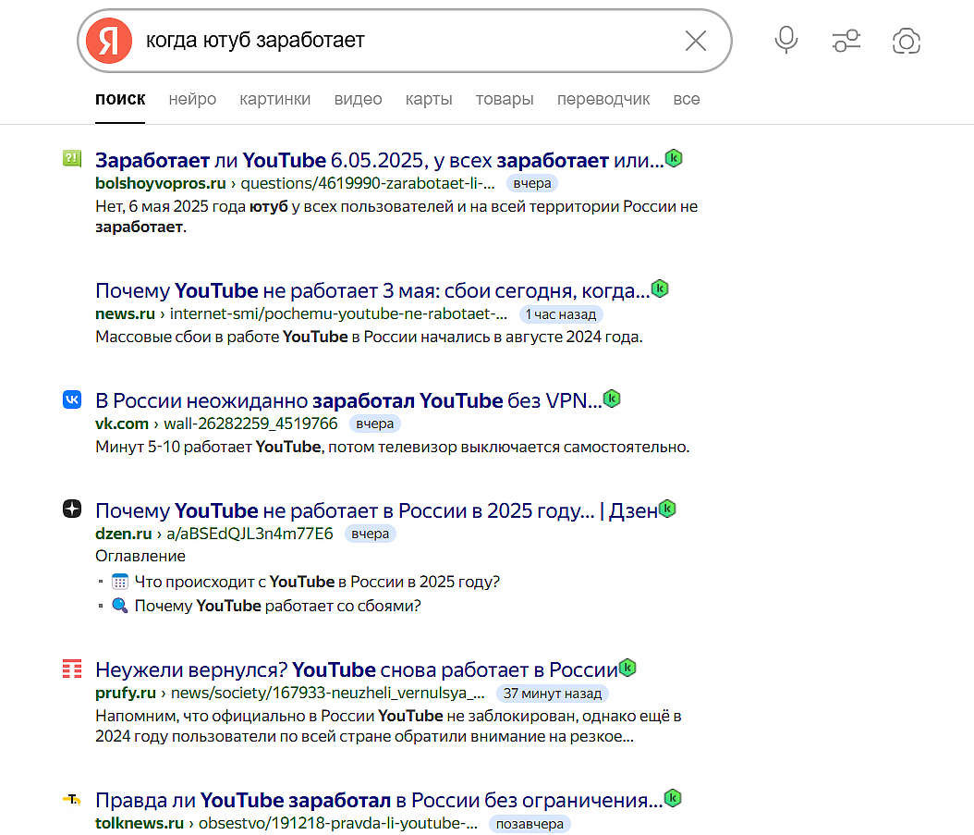Click magnifier icon beside 'Почему YouTube работает со сбоями?'
Image resolution: width=974 pixels, height=835 pixels.
point(120,606)
